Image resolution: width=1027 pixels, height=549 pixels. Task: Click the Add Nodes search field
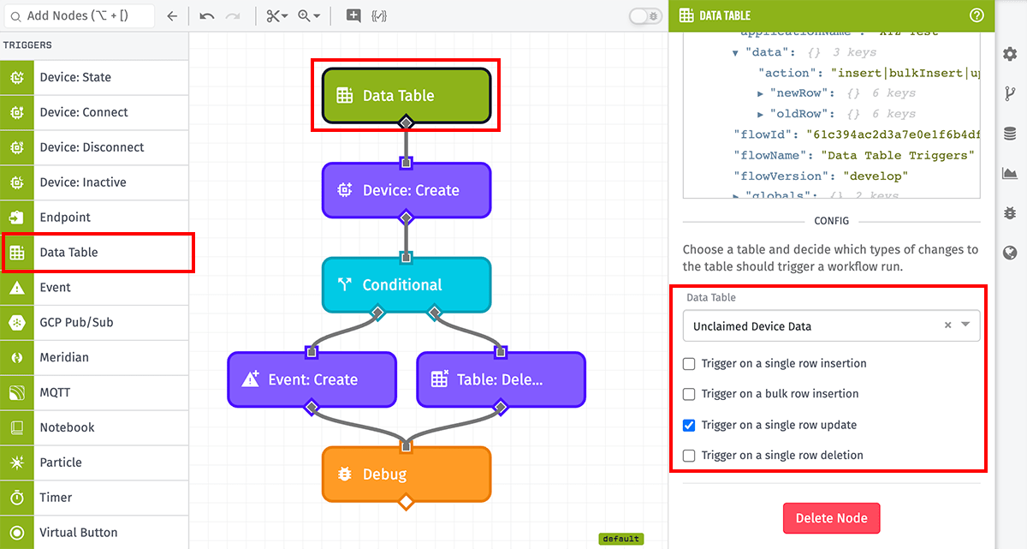(x=78, y=15)
